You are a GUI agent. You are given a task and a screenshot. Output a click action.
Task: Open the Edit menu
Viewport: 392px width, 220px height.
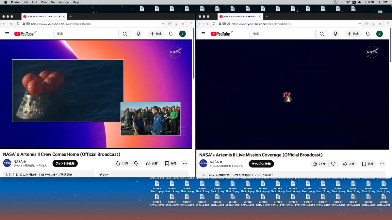tap(34, 2)
